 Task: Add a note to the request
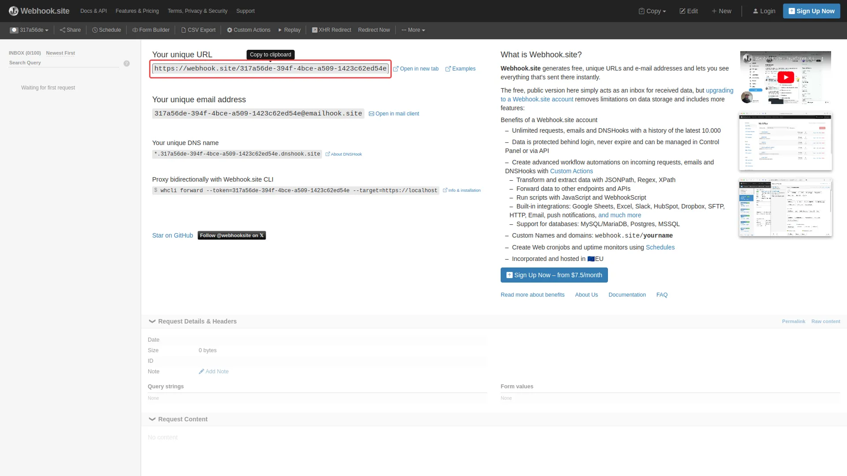tap(214, 371)
